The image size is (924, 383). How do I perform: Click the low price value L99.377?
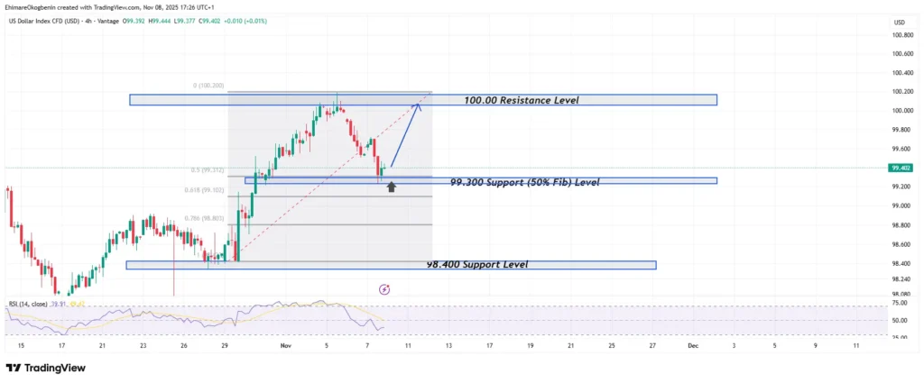click(x=184, y=22)
